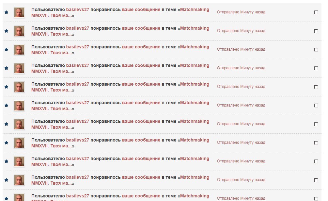The height and width of the screenshot is (201, 328).
Task: Open the Matchmaking MMXVII topic link in third row
Action: pyautogui.click(x=120, y=50)
